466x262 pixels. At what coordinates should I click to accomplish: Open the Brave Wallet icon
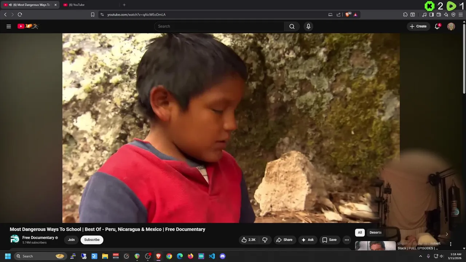click(439, 15)
